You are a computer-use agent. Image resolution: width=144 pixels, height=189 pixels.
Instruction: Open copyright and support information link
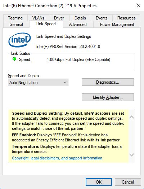[x=57, y=158]
